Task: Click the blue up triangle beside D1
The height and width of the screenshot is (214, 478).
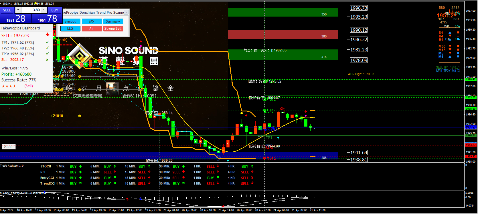Action: click(450, 33)
